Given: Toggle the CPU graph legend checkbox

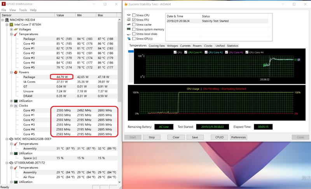Looking at the screenshot, I should tap(175, 52).
